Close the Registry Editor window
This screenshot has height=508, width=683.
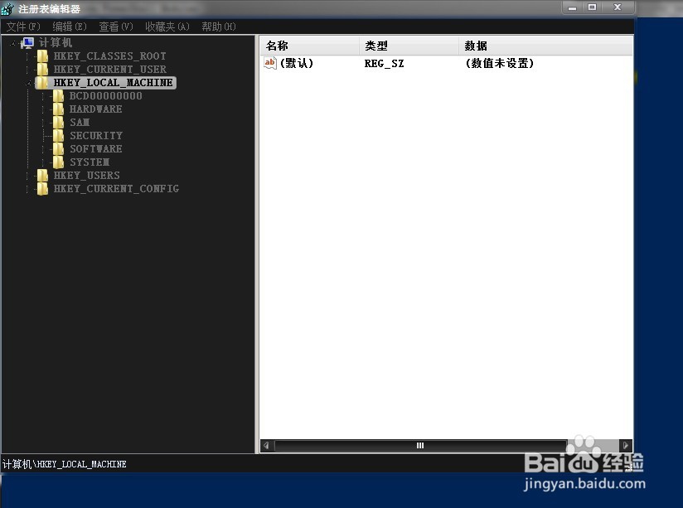point(618,7)
